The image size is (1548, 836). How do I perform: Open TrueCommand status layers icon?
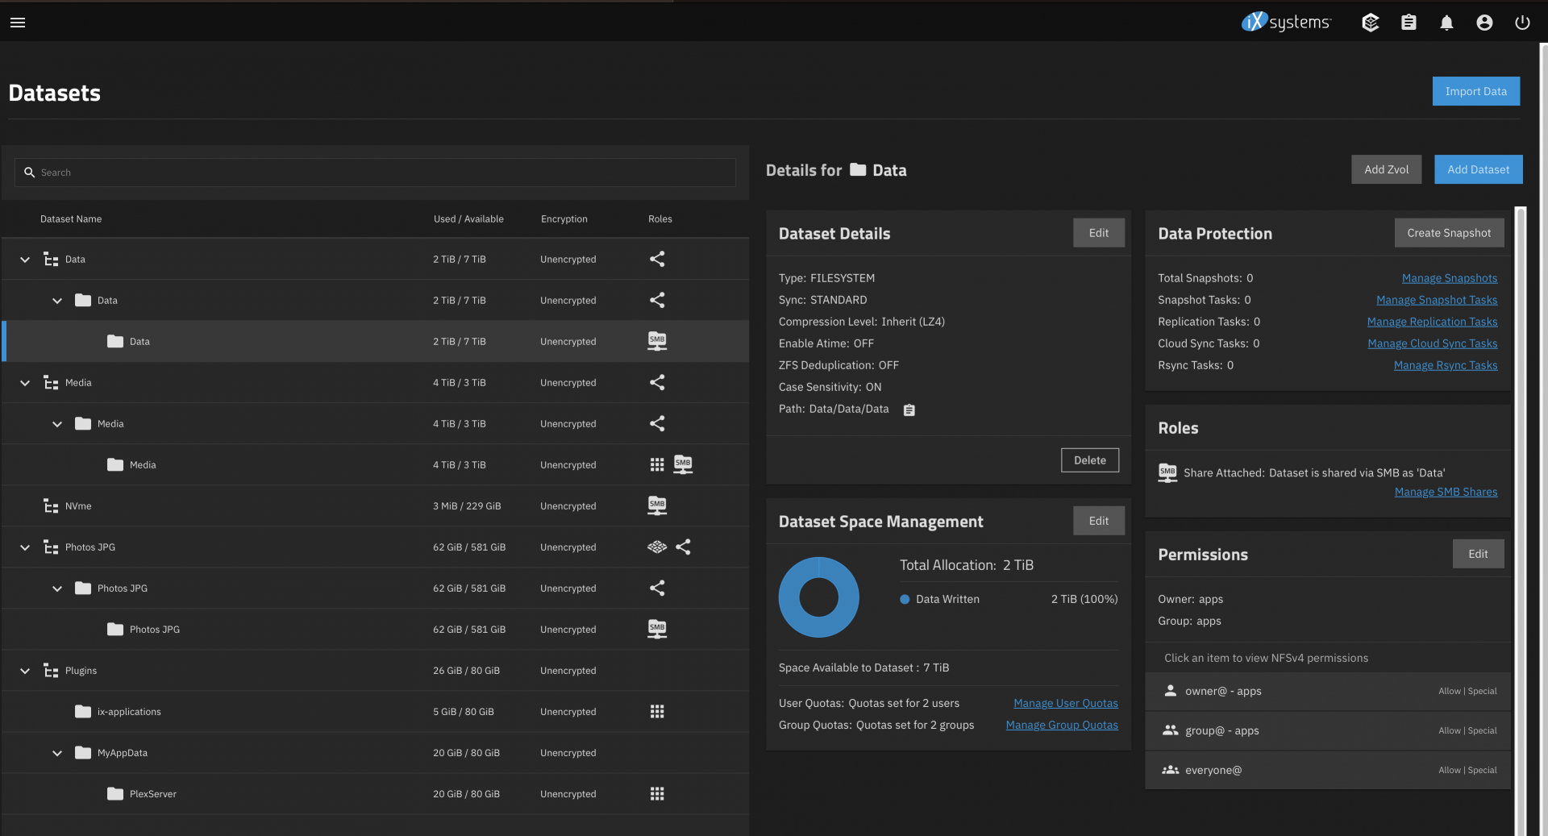1370,23
